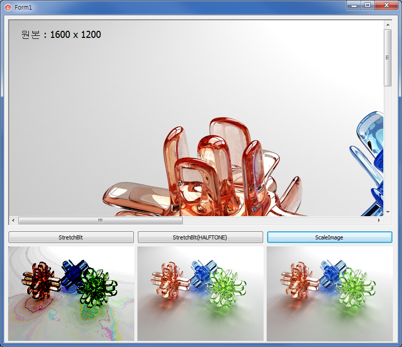Minimize the Form1 window
Viewport: 402px width, 347px height.
(x=354, y=5)
